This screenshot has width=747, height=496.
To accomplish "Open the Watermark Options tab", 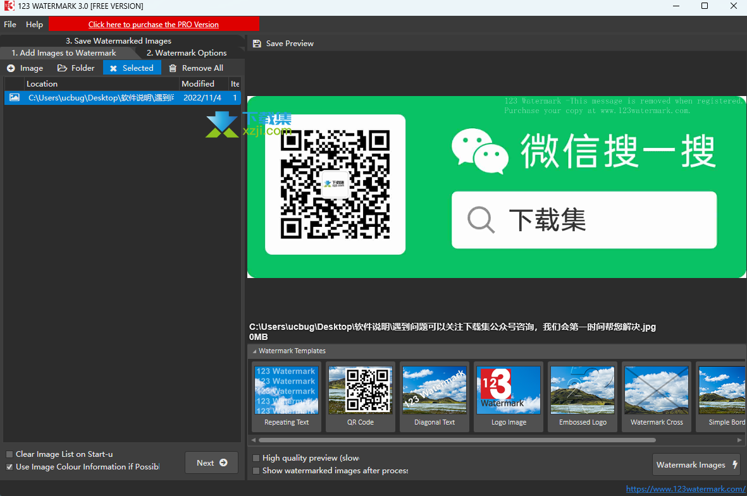I will pos(187,53).
